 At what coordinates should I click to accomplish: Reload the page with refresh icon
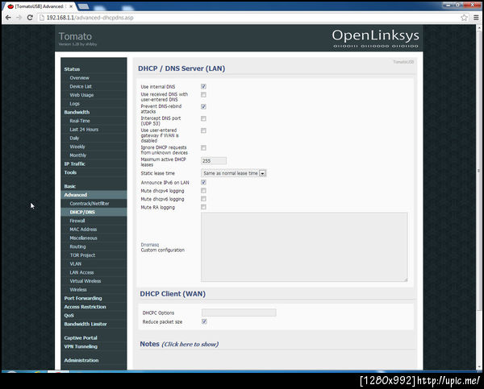click(x=30, y=18)
